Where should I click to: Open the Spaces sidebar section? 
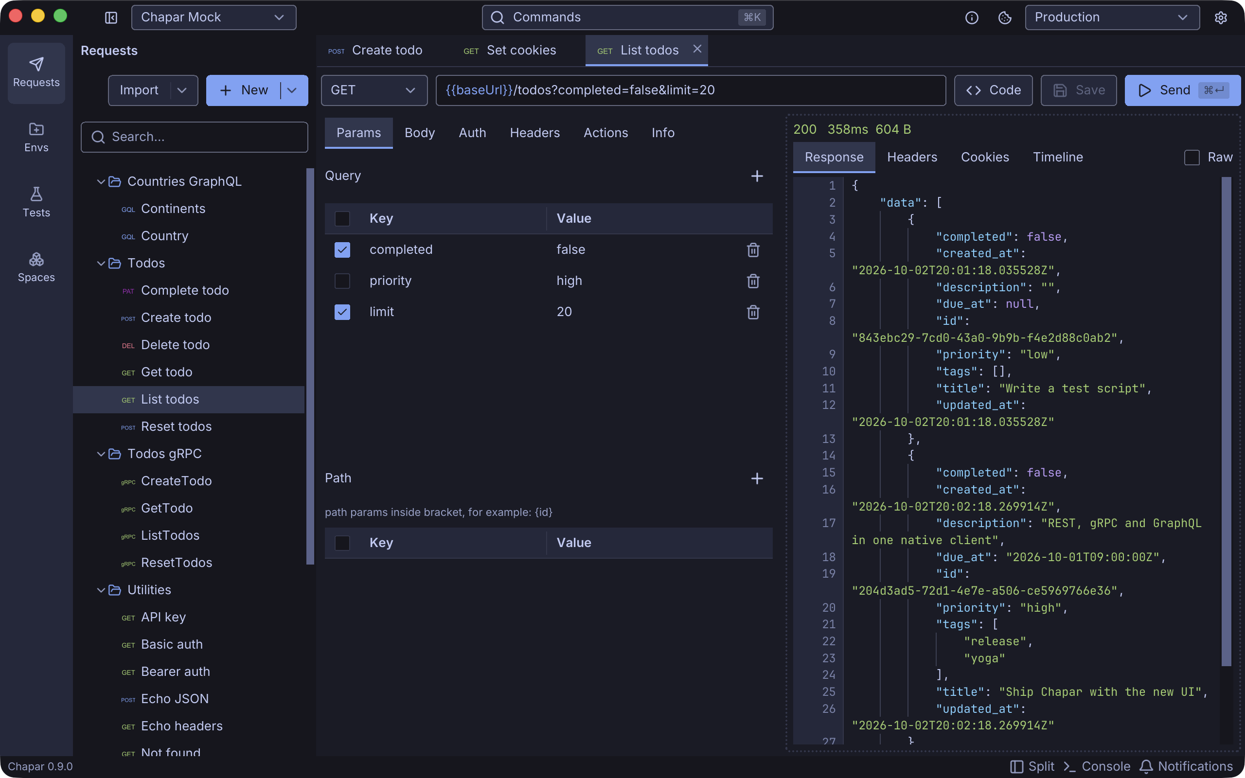pyautogui.click(x=36, y=267)
